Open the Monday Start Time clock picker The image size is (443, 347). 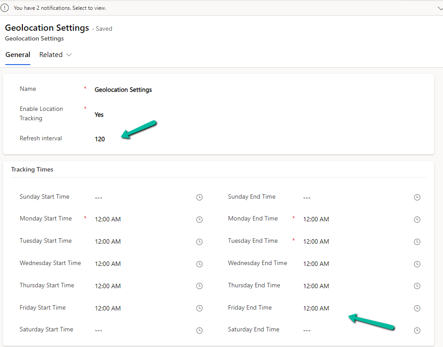click(199, 220)
